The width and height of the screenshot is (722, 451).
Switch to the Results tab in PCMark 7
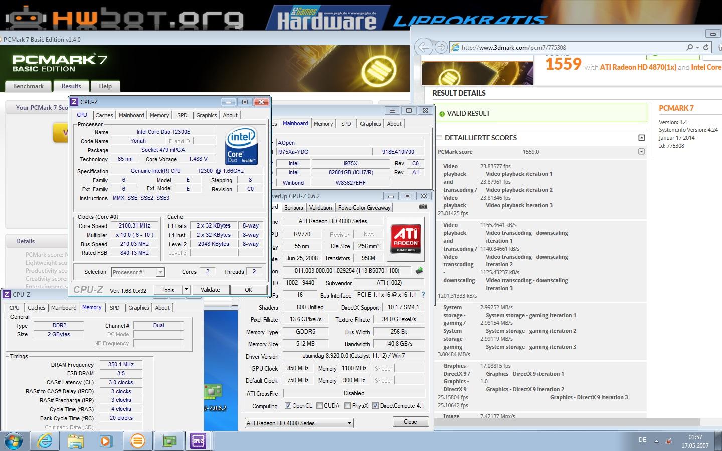tap(71, 86)
